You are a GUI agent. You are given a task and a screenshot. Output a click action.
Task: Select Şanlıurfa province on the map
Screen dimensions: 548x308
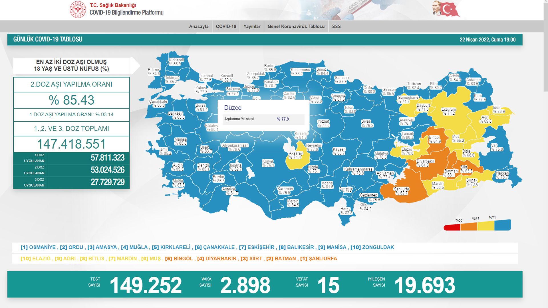tap(401, 191)
